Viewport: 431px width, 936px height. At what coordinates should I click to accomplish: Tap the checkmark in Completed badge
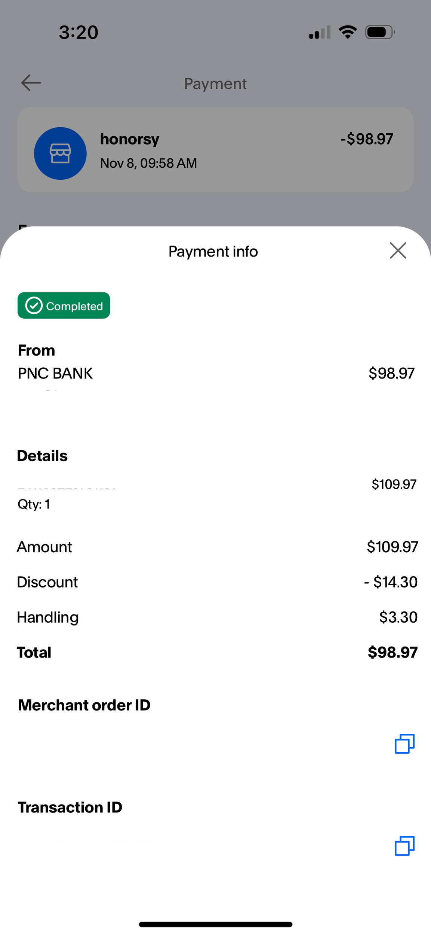(34, 306)
